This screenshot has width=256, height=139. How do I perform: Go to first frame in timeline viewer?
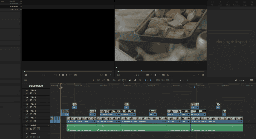(147, 75)
